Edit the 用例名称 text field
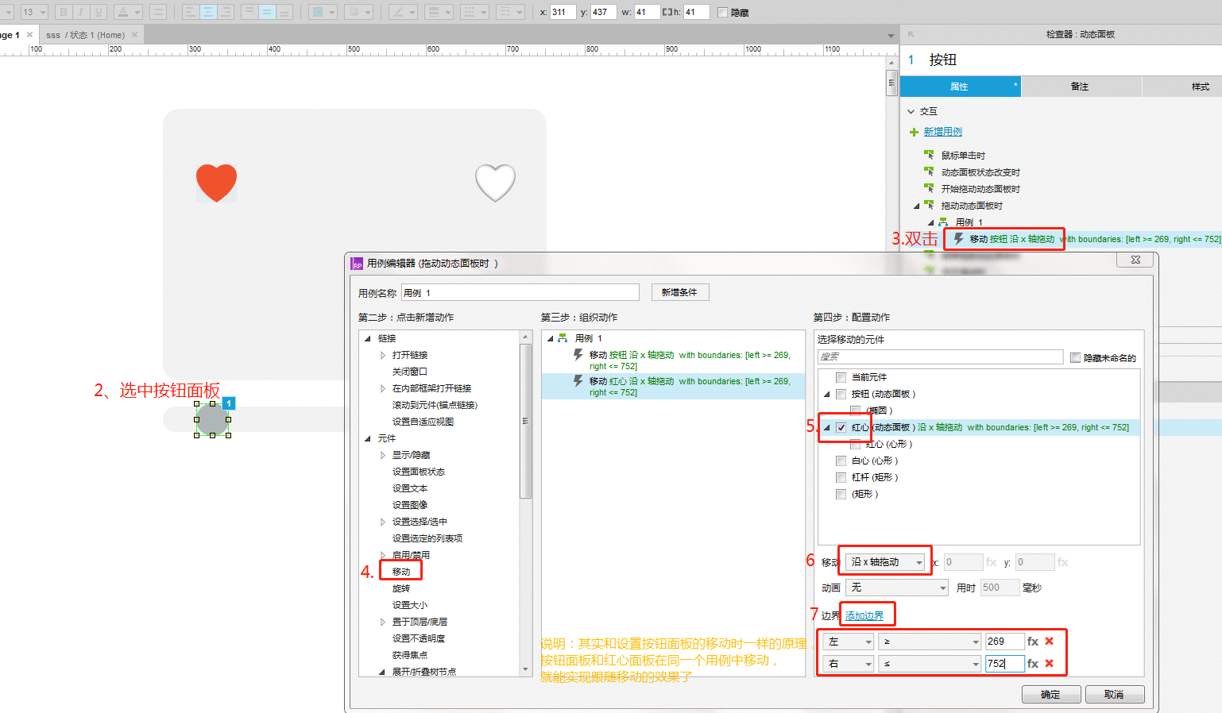The height and width of the screenshot is (713, 1222). point(520,293)
